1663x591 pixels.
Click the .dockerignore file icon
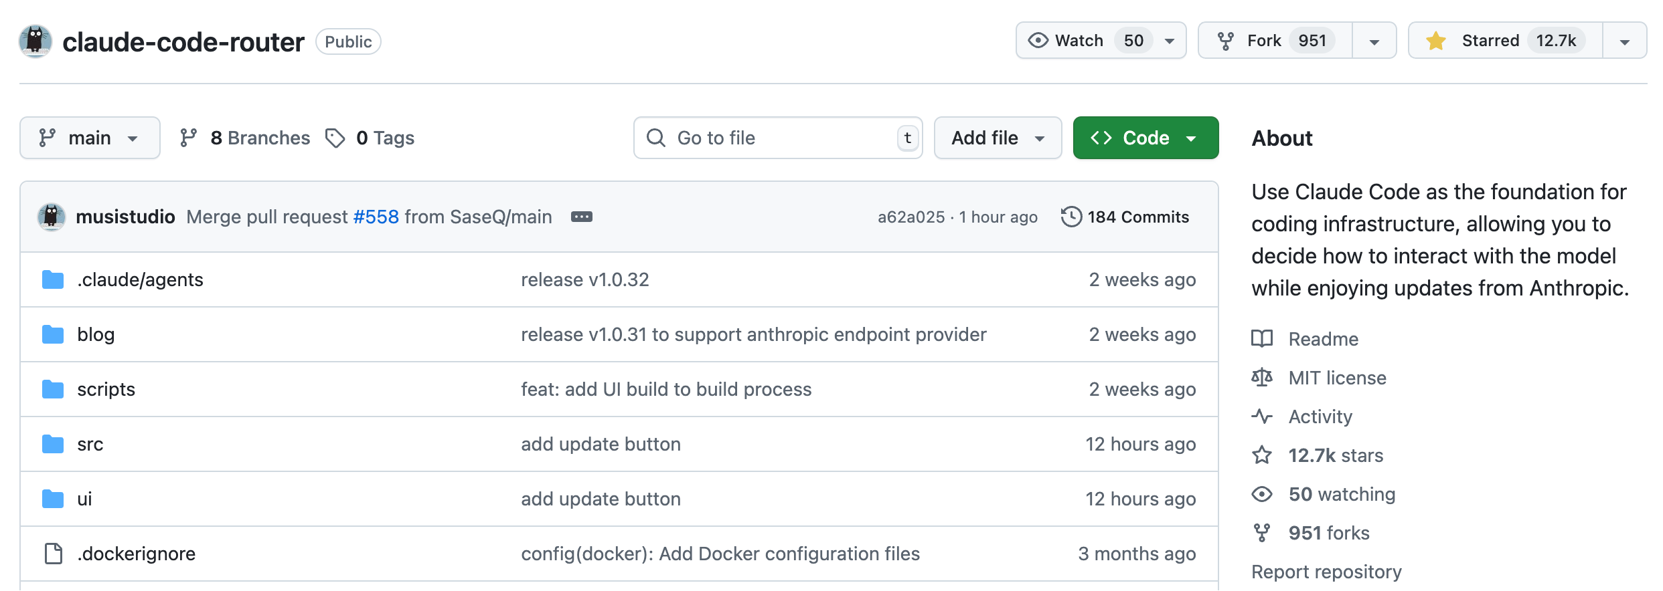[53, 554]
